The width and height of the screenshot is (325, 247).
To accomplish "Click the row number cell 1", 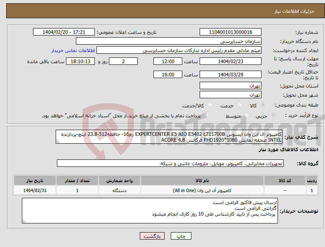I will (312, 190).
